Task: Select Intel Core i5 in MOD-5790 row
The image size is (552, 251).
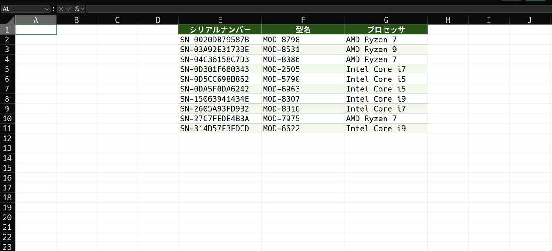Action: click(x=386, y=79)
